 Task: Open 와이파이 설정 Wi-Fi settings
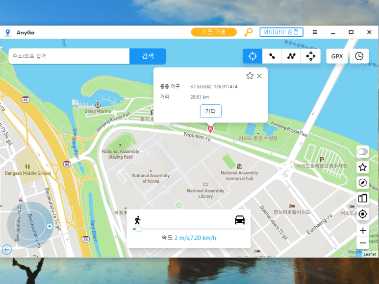click(281, 32)
